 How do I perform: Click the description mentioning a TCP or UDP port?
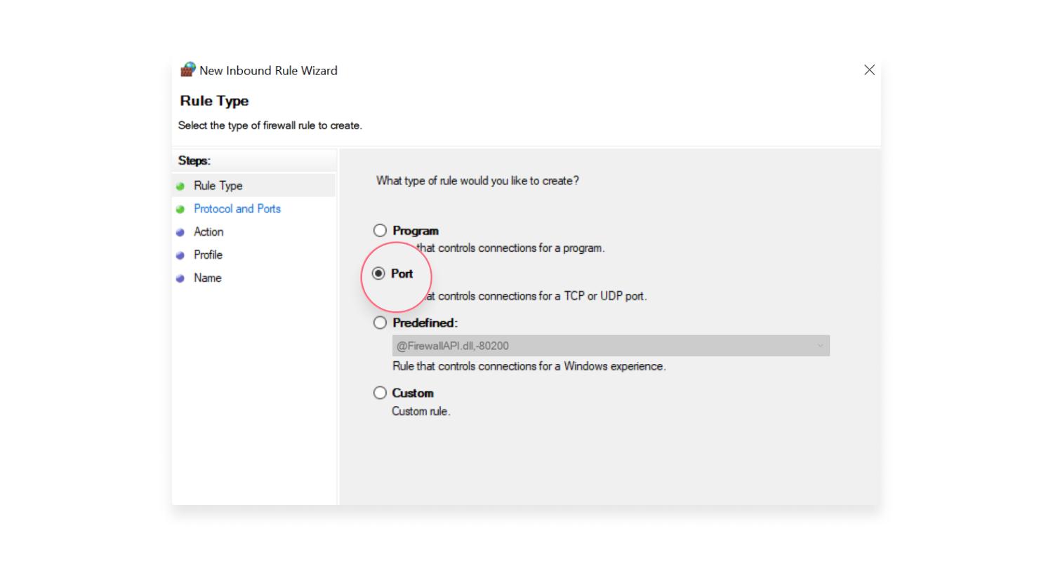point(536,297)
